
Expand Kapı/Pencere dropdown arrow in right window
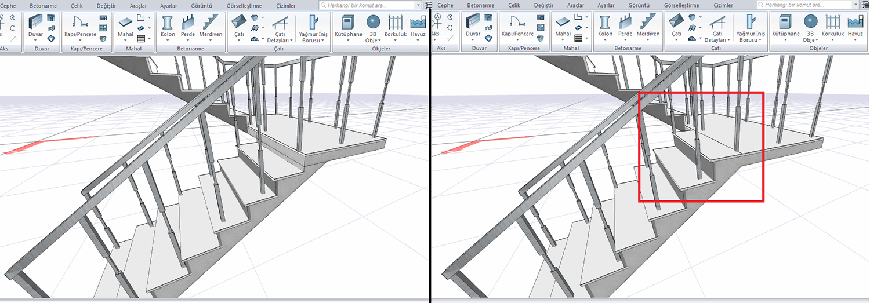pyautogui.click(x=517, y=41)
